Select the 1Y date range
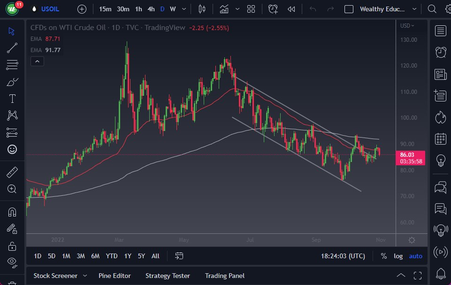 click(x=127, y=256)
